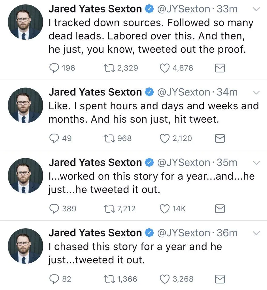Open the @JYSexton handle on 36m tweet
Screen dimensions: 267x290
183,233
